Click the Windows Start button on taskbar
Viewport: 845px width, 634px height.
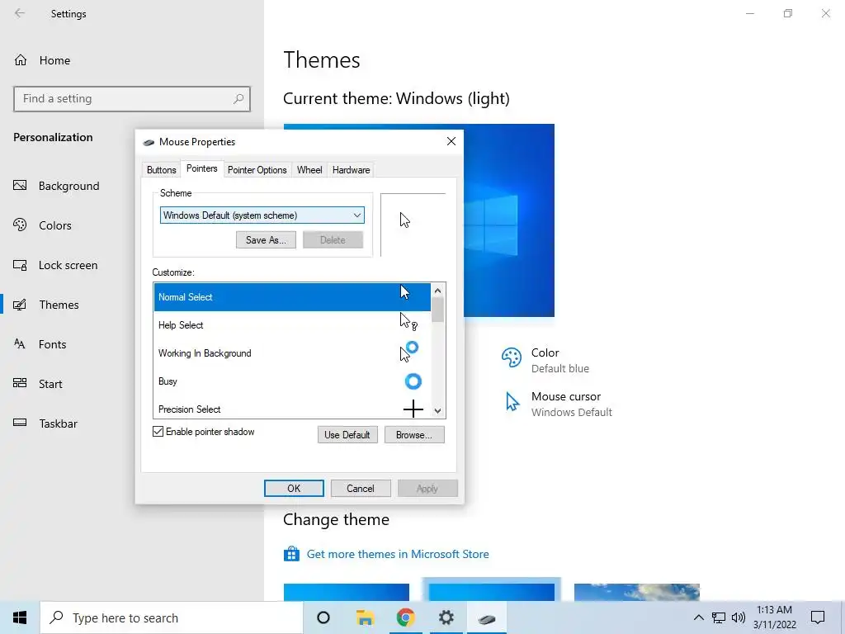[20, 617]
